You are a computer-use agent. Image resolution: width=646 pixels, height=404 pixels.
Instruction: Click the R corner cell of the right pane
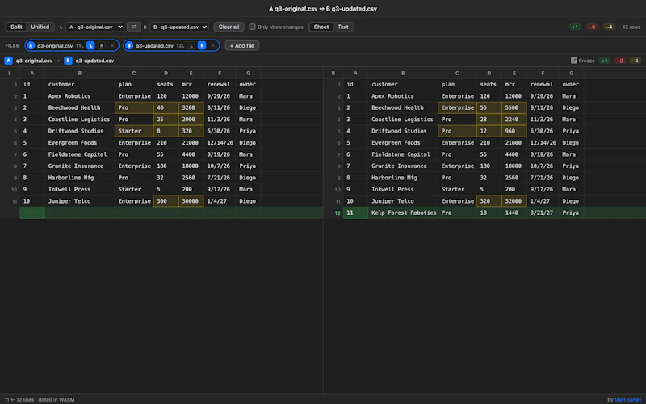[333, 73]
